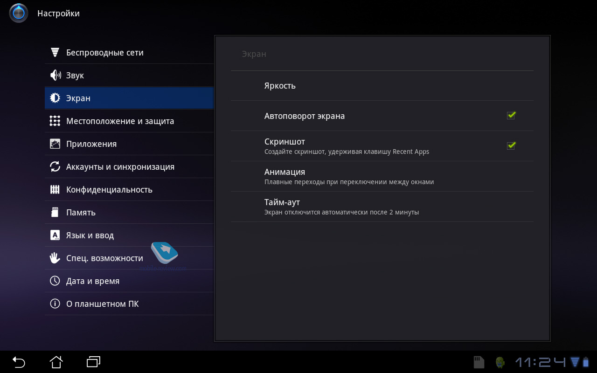This screenshot has height=373, width=597.
Task: Tap the Sound speaker icon
Action: [55, 75]
